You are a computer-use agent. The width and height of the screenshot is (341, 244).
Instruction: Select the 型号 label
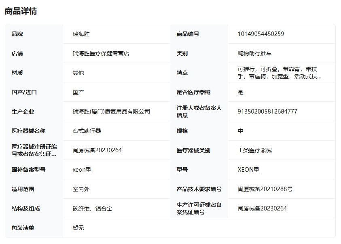(x=182, y=170)
